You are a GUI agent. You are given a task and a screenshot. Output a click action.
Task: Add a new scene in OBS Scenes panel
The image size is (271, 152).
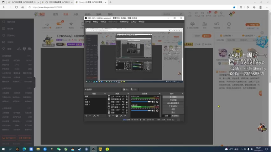pyautogui.click(x=86, y=116)
